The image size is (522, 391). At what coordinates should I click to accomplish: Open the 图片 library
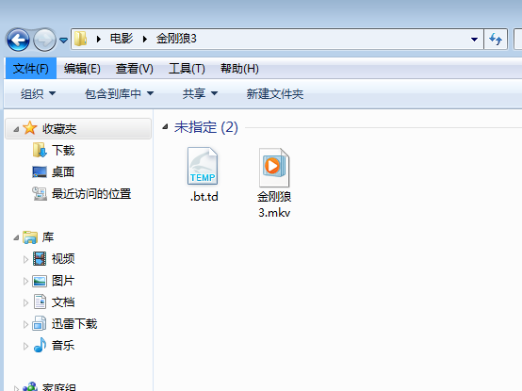(x=63, y=281)
